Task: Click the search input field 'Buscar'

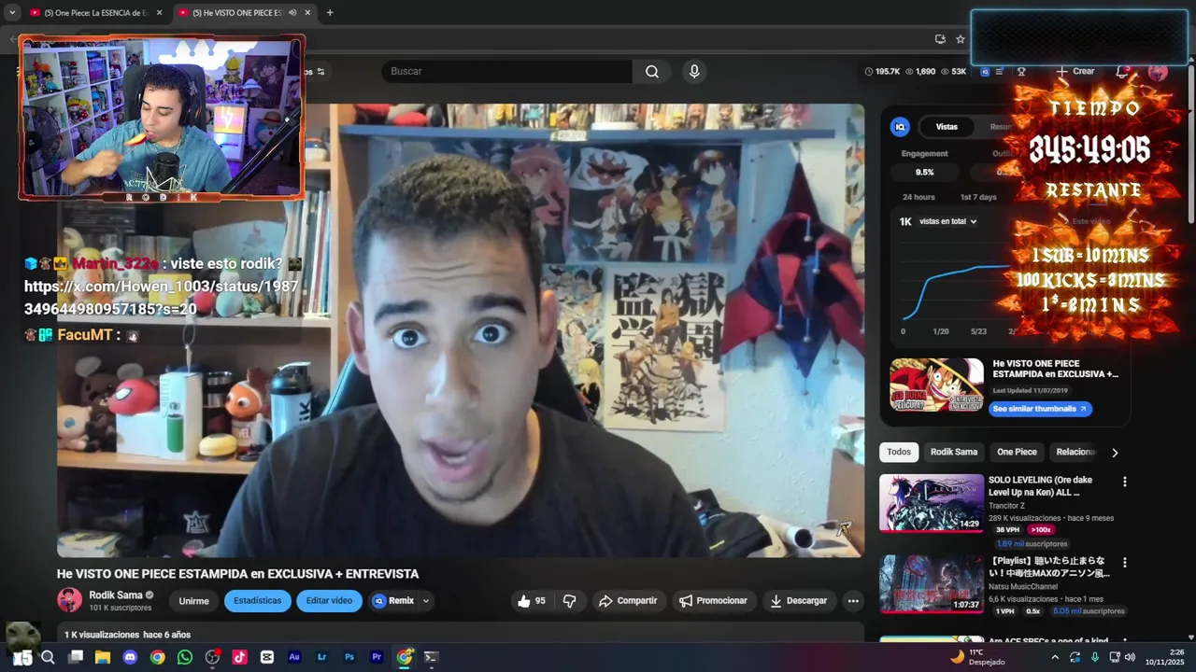Action: pos(506,71)
